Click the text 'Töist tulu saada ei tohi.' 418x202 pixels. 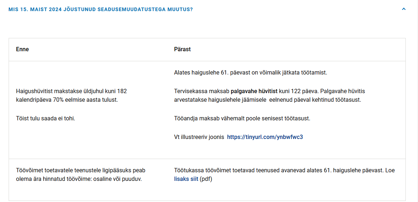(46, 119)
